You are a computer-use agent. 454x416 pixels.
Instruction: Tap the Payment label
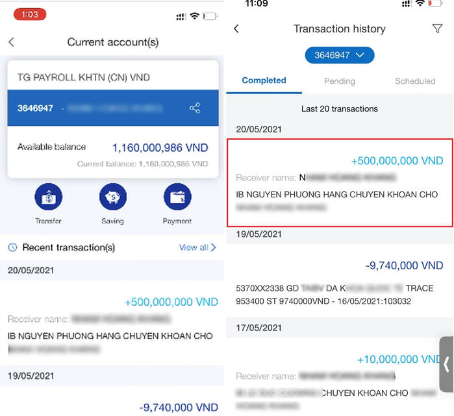pyautogui.click(x=177, y=221)
